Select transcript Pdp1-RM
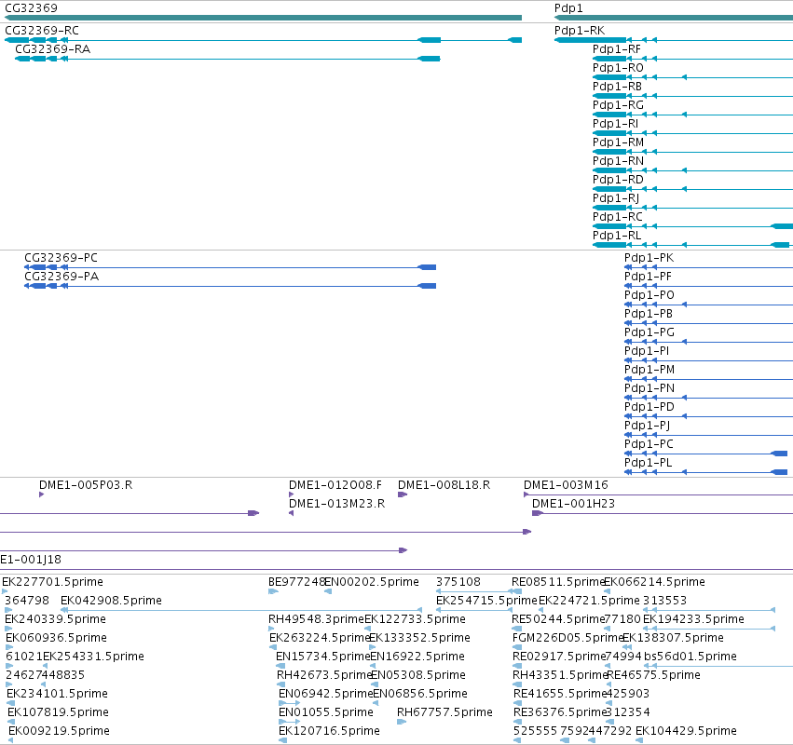Image resolution: width=793 pixels, height=745 pixels. pyautogui.click(x=618, y=142)
